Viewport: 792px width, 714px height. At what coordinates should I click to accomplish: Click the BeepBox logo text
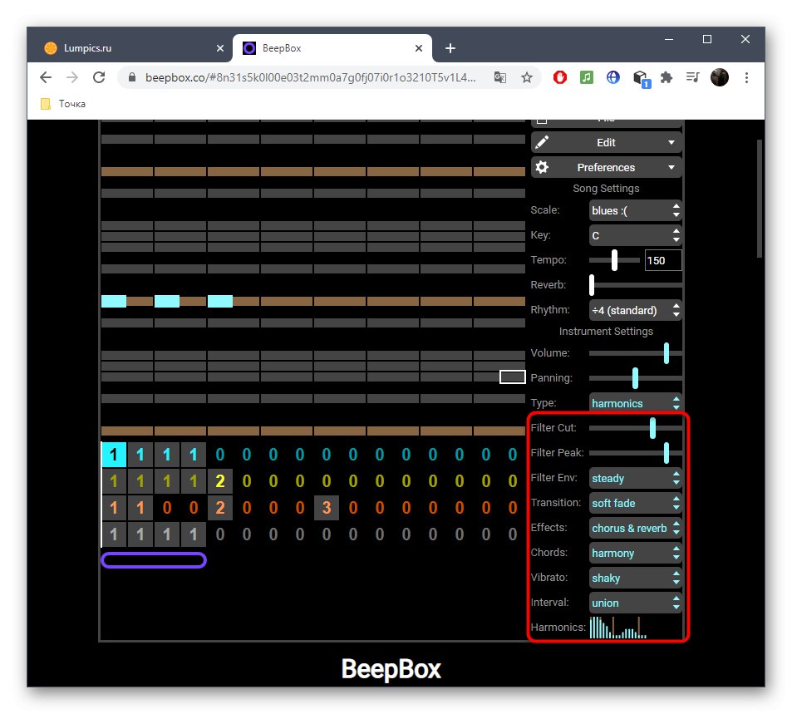click(391, 669)
